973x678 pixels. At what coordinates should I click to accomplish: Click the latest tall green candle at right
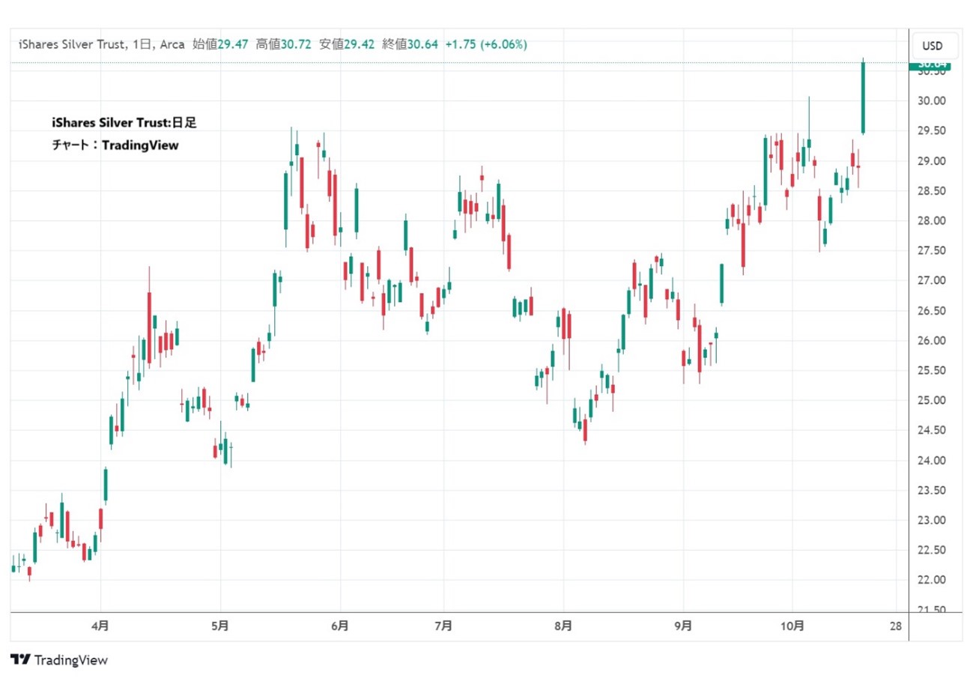click(x=864, y=97)
